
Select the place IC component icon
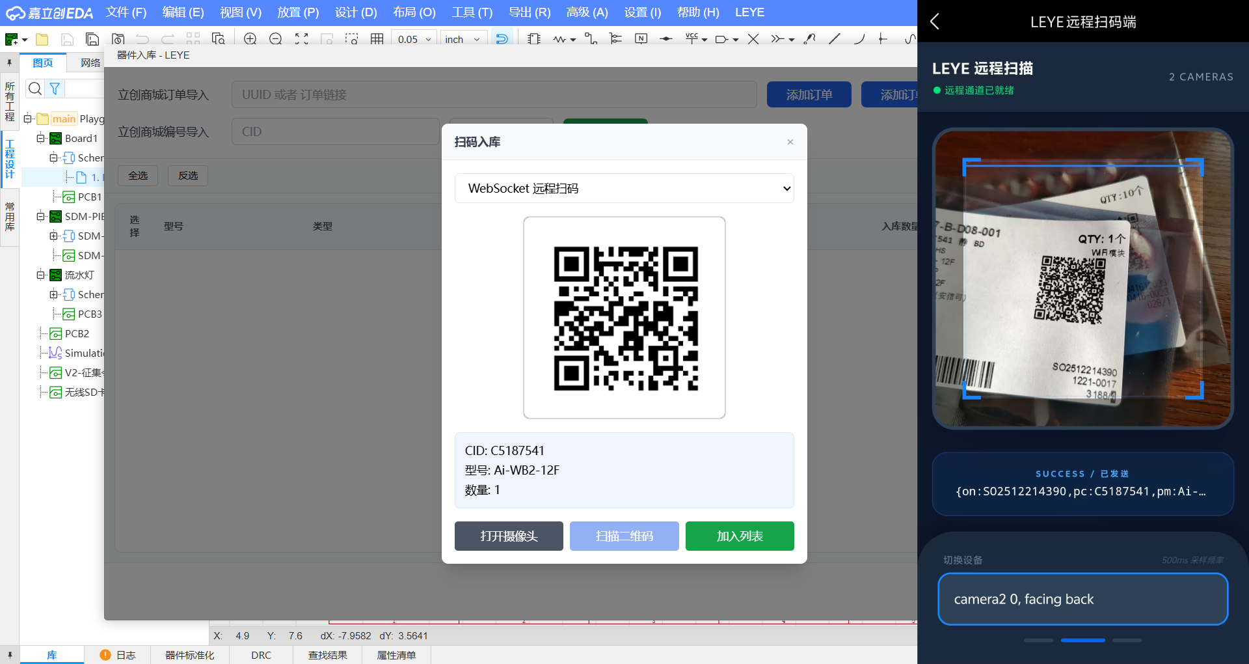[x=534, y=39]
